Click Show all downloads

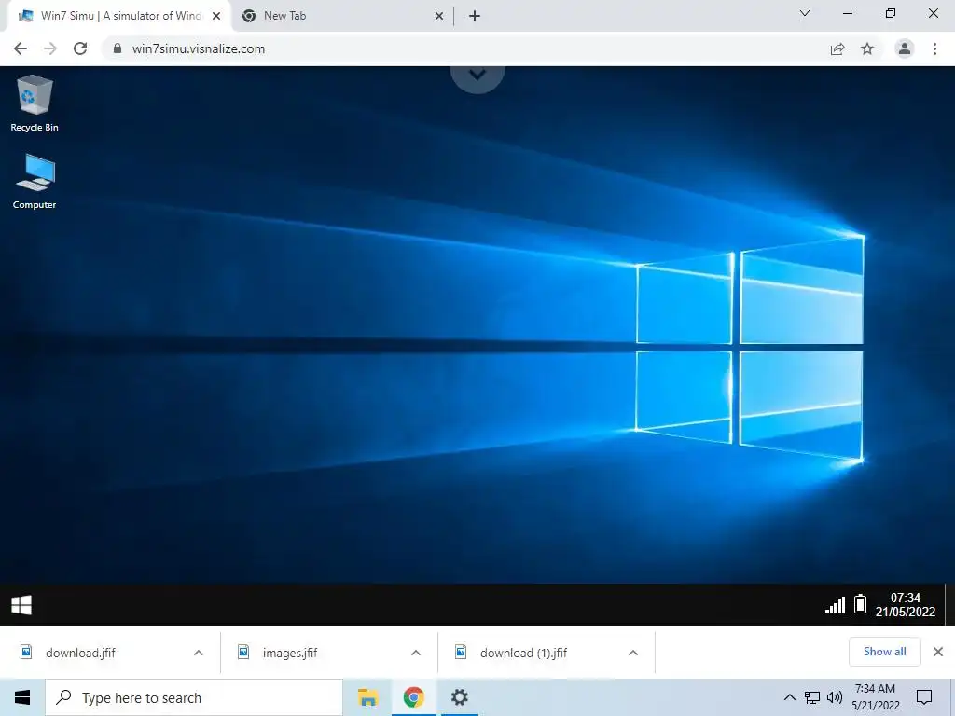point(884,652)
